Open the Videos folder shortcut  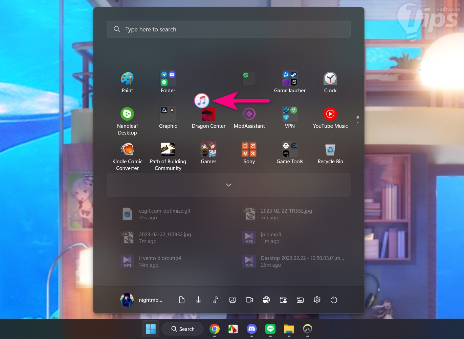(249, 300)
